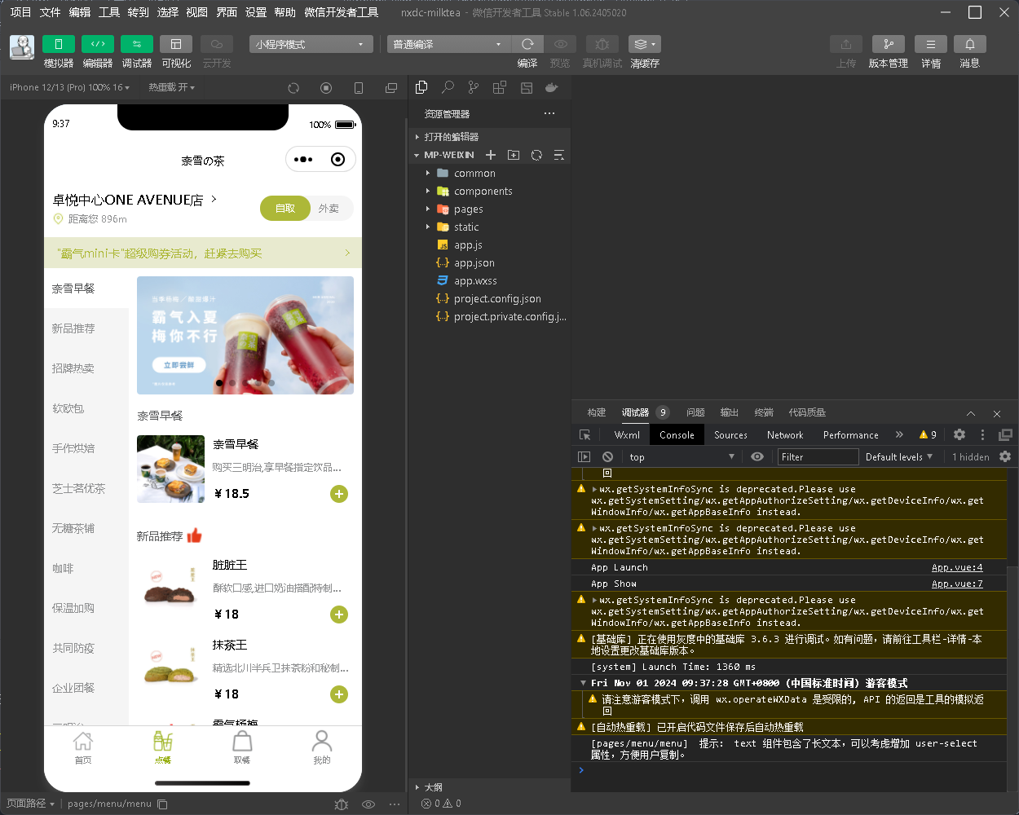Open the search magnifier in the editor sidebar
The height and width of the screenshot is (815, 1019).
point(448,87)
